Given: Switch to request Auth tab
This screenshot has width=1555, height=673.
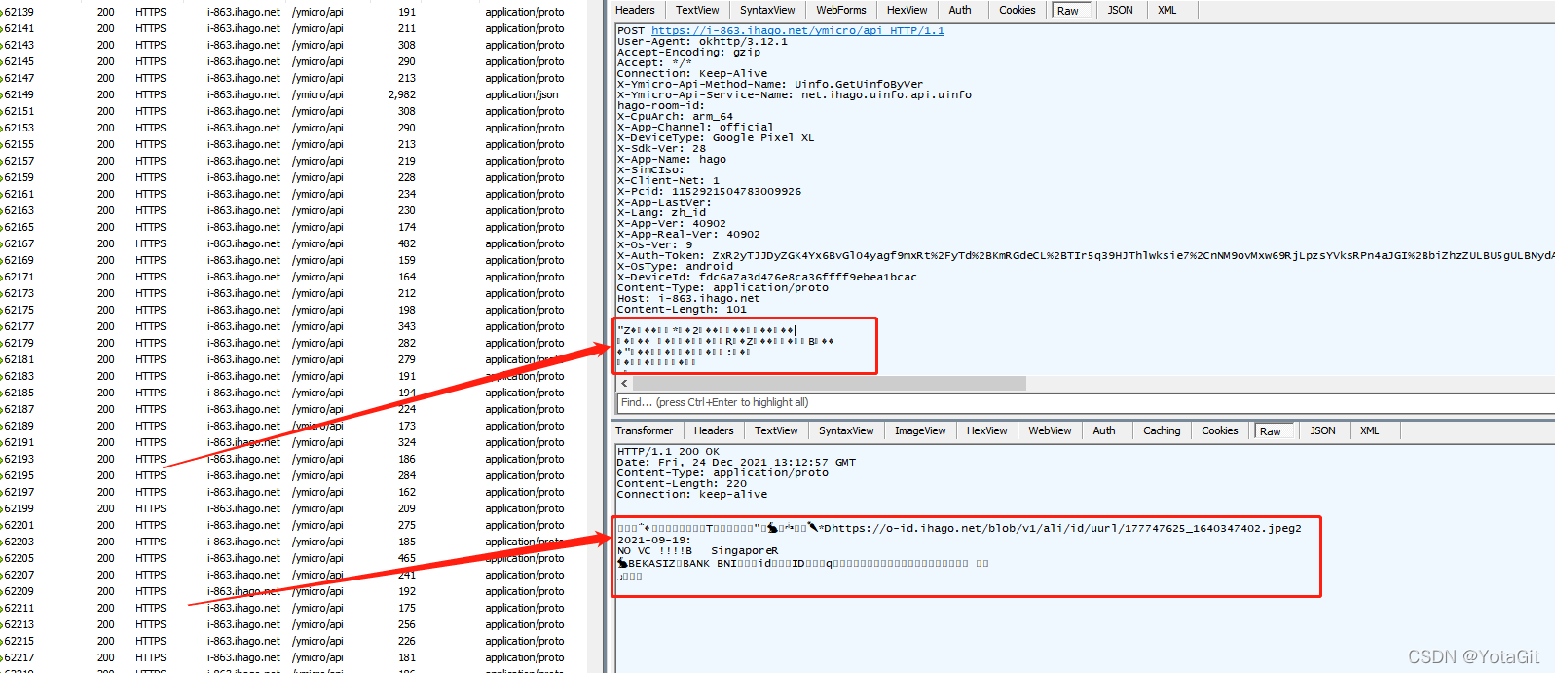Looking at the screenshot, I should tap(960, 10).
